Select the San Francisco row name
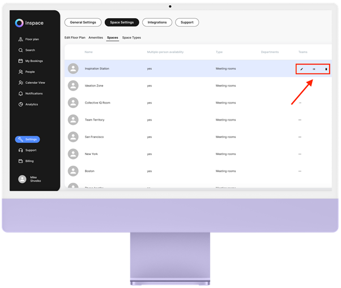Screen dimensions: 341x288 (x=94, y=137)
